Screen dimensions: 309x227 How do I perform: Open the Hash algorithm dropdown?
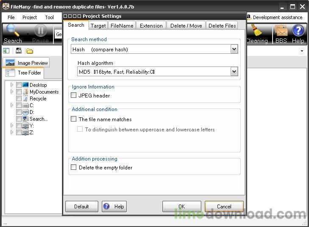click(x=234, y=72)
